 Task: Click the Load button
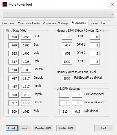[x=12, y=128]
